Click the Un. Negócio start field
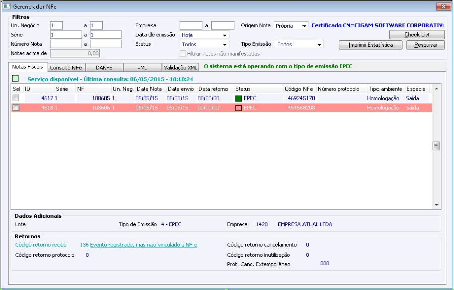454x290 pixels. click(56, 26)
